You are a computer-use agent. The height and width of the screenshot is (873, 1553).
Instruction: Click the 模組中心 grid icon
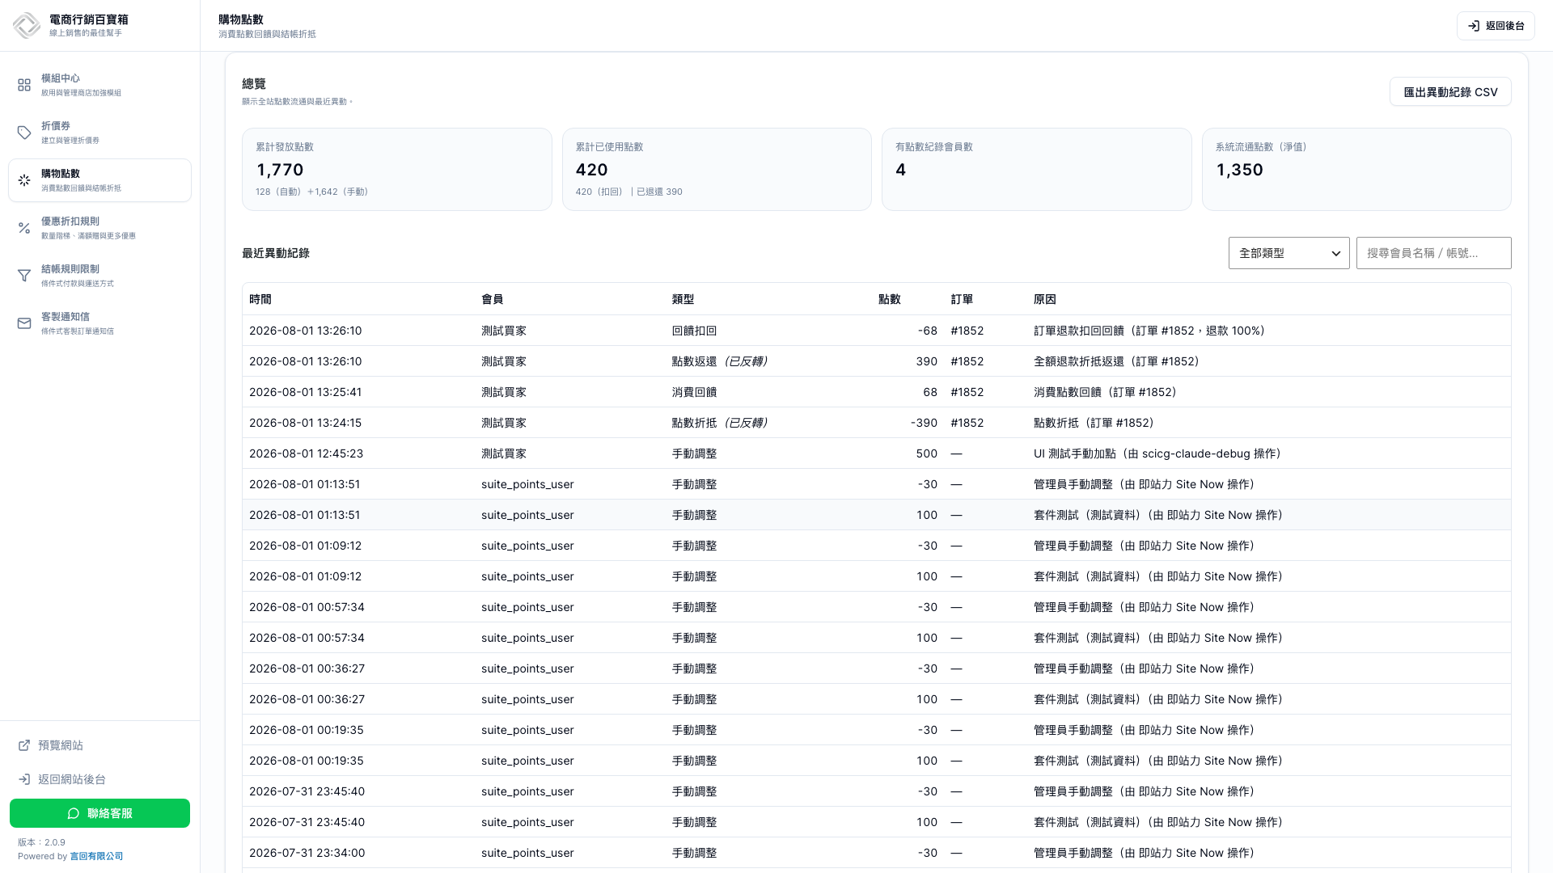pos(24,85)
